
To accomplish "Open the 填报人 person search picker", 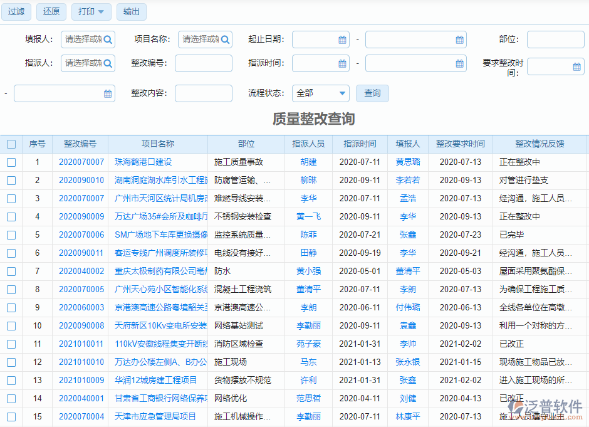I will click(x=107, y=39).
